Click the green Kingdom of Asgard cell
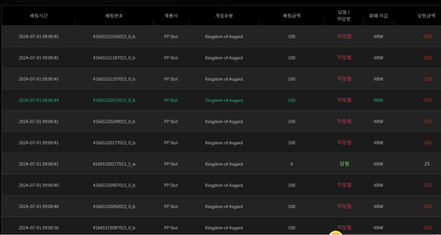This screenshot has height=235, width=441. point(223,100)
